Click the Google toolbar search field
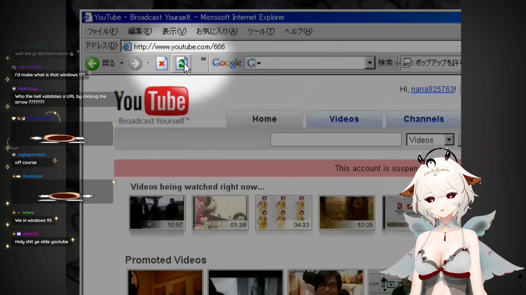This screenshot has height=295, width=526. [x=310, y=63]
